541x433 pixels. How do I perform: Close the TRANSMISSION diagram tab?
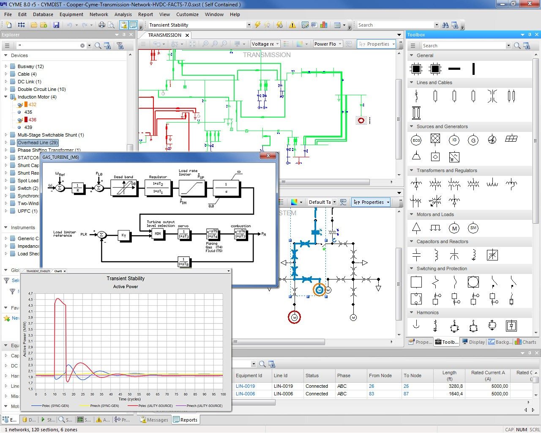187,35
